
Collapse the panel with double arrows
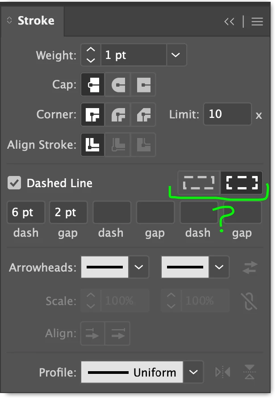coord(229,21)
